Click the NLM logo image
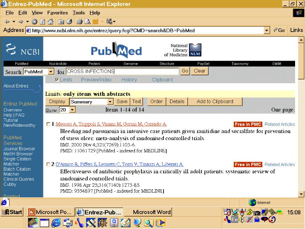Image resolution: width=305 pixels, height=229 pixels. click(x=195, y=50)
